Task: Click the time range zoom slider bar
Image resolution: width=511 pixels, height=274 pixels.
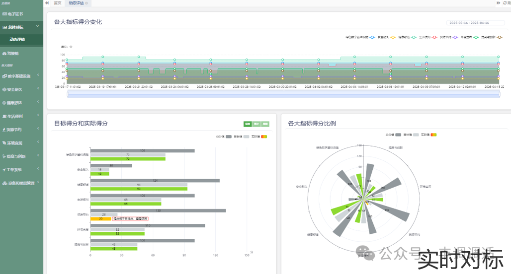Action: (282, 94)
